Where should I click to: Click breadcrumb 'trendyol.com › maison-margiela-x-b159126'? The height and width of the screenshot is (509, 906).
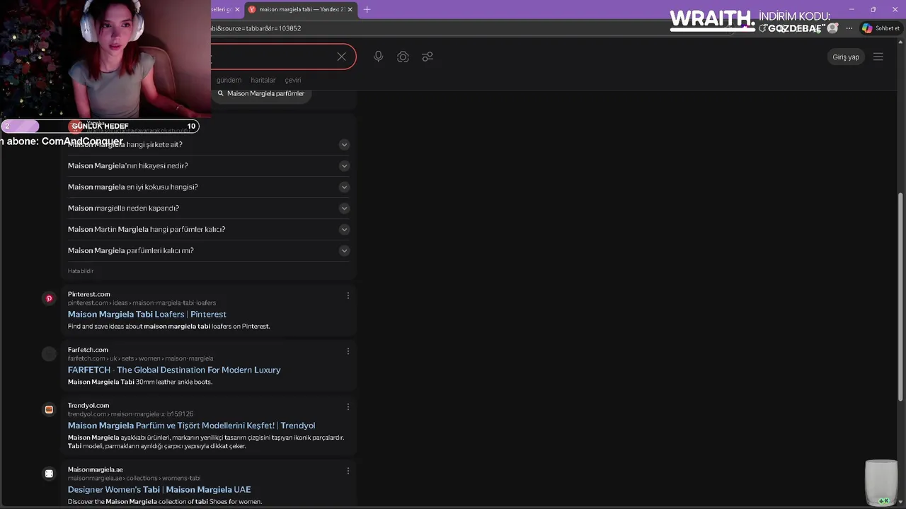[130, 414]
